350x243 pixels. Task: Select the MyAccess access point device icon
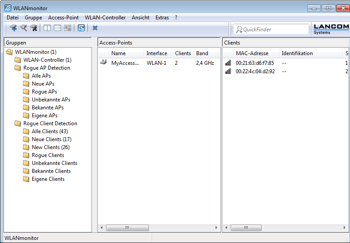coord(103,63)
